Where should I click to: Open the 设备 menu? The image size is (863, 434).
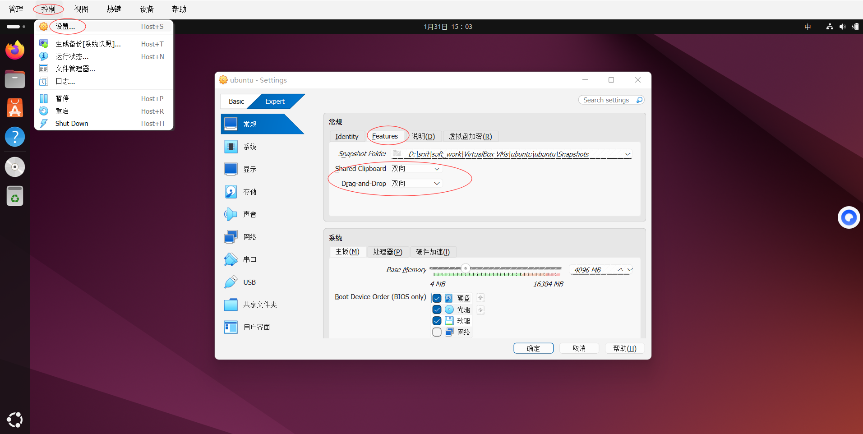tap(147, 9)
